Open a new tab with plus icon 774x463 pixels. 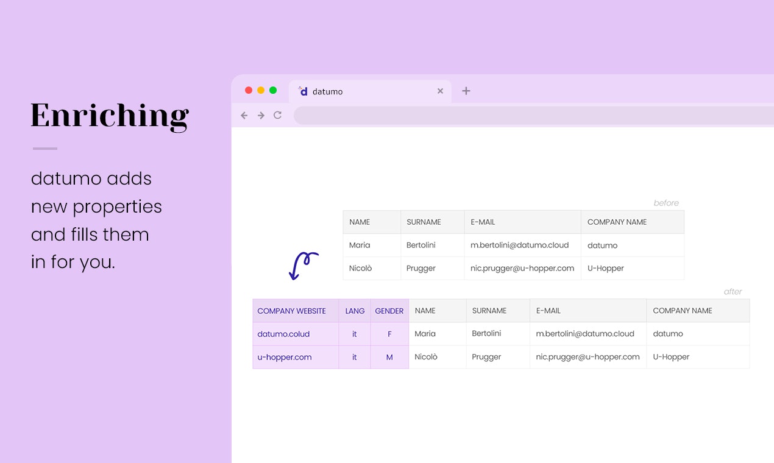tap(466, 91)
